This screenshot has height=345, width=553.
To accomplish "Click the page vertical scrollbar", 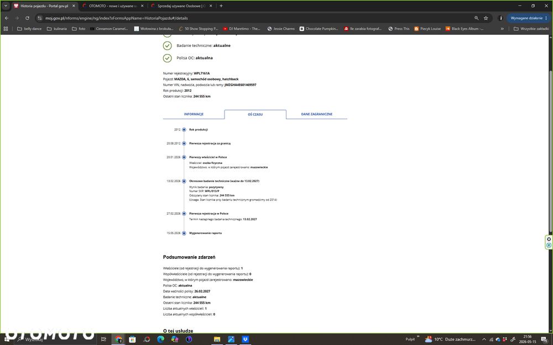I will coord(551,151).
